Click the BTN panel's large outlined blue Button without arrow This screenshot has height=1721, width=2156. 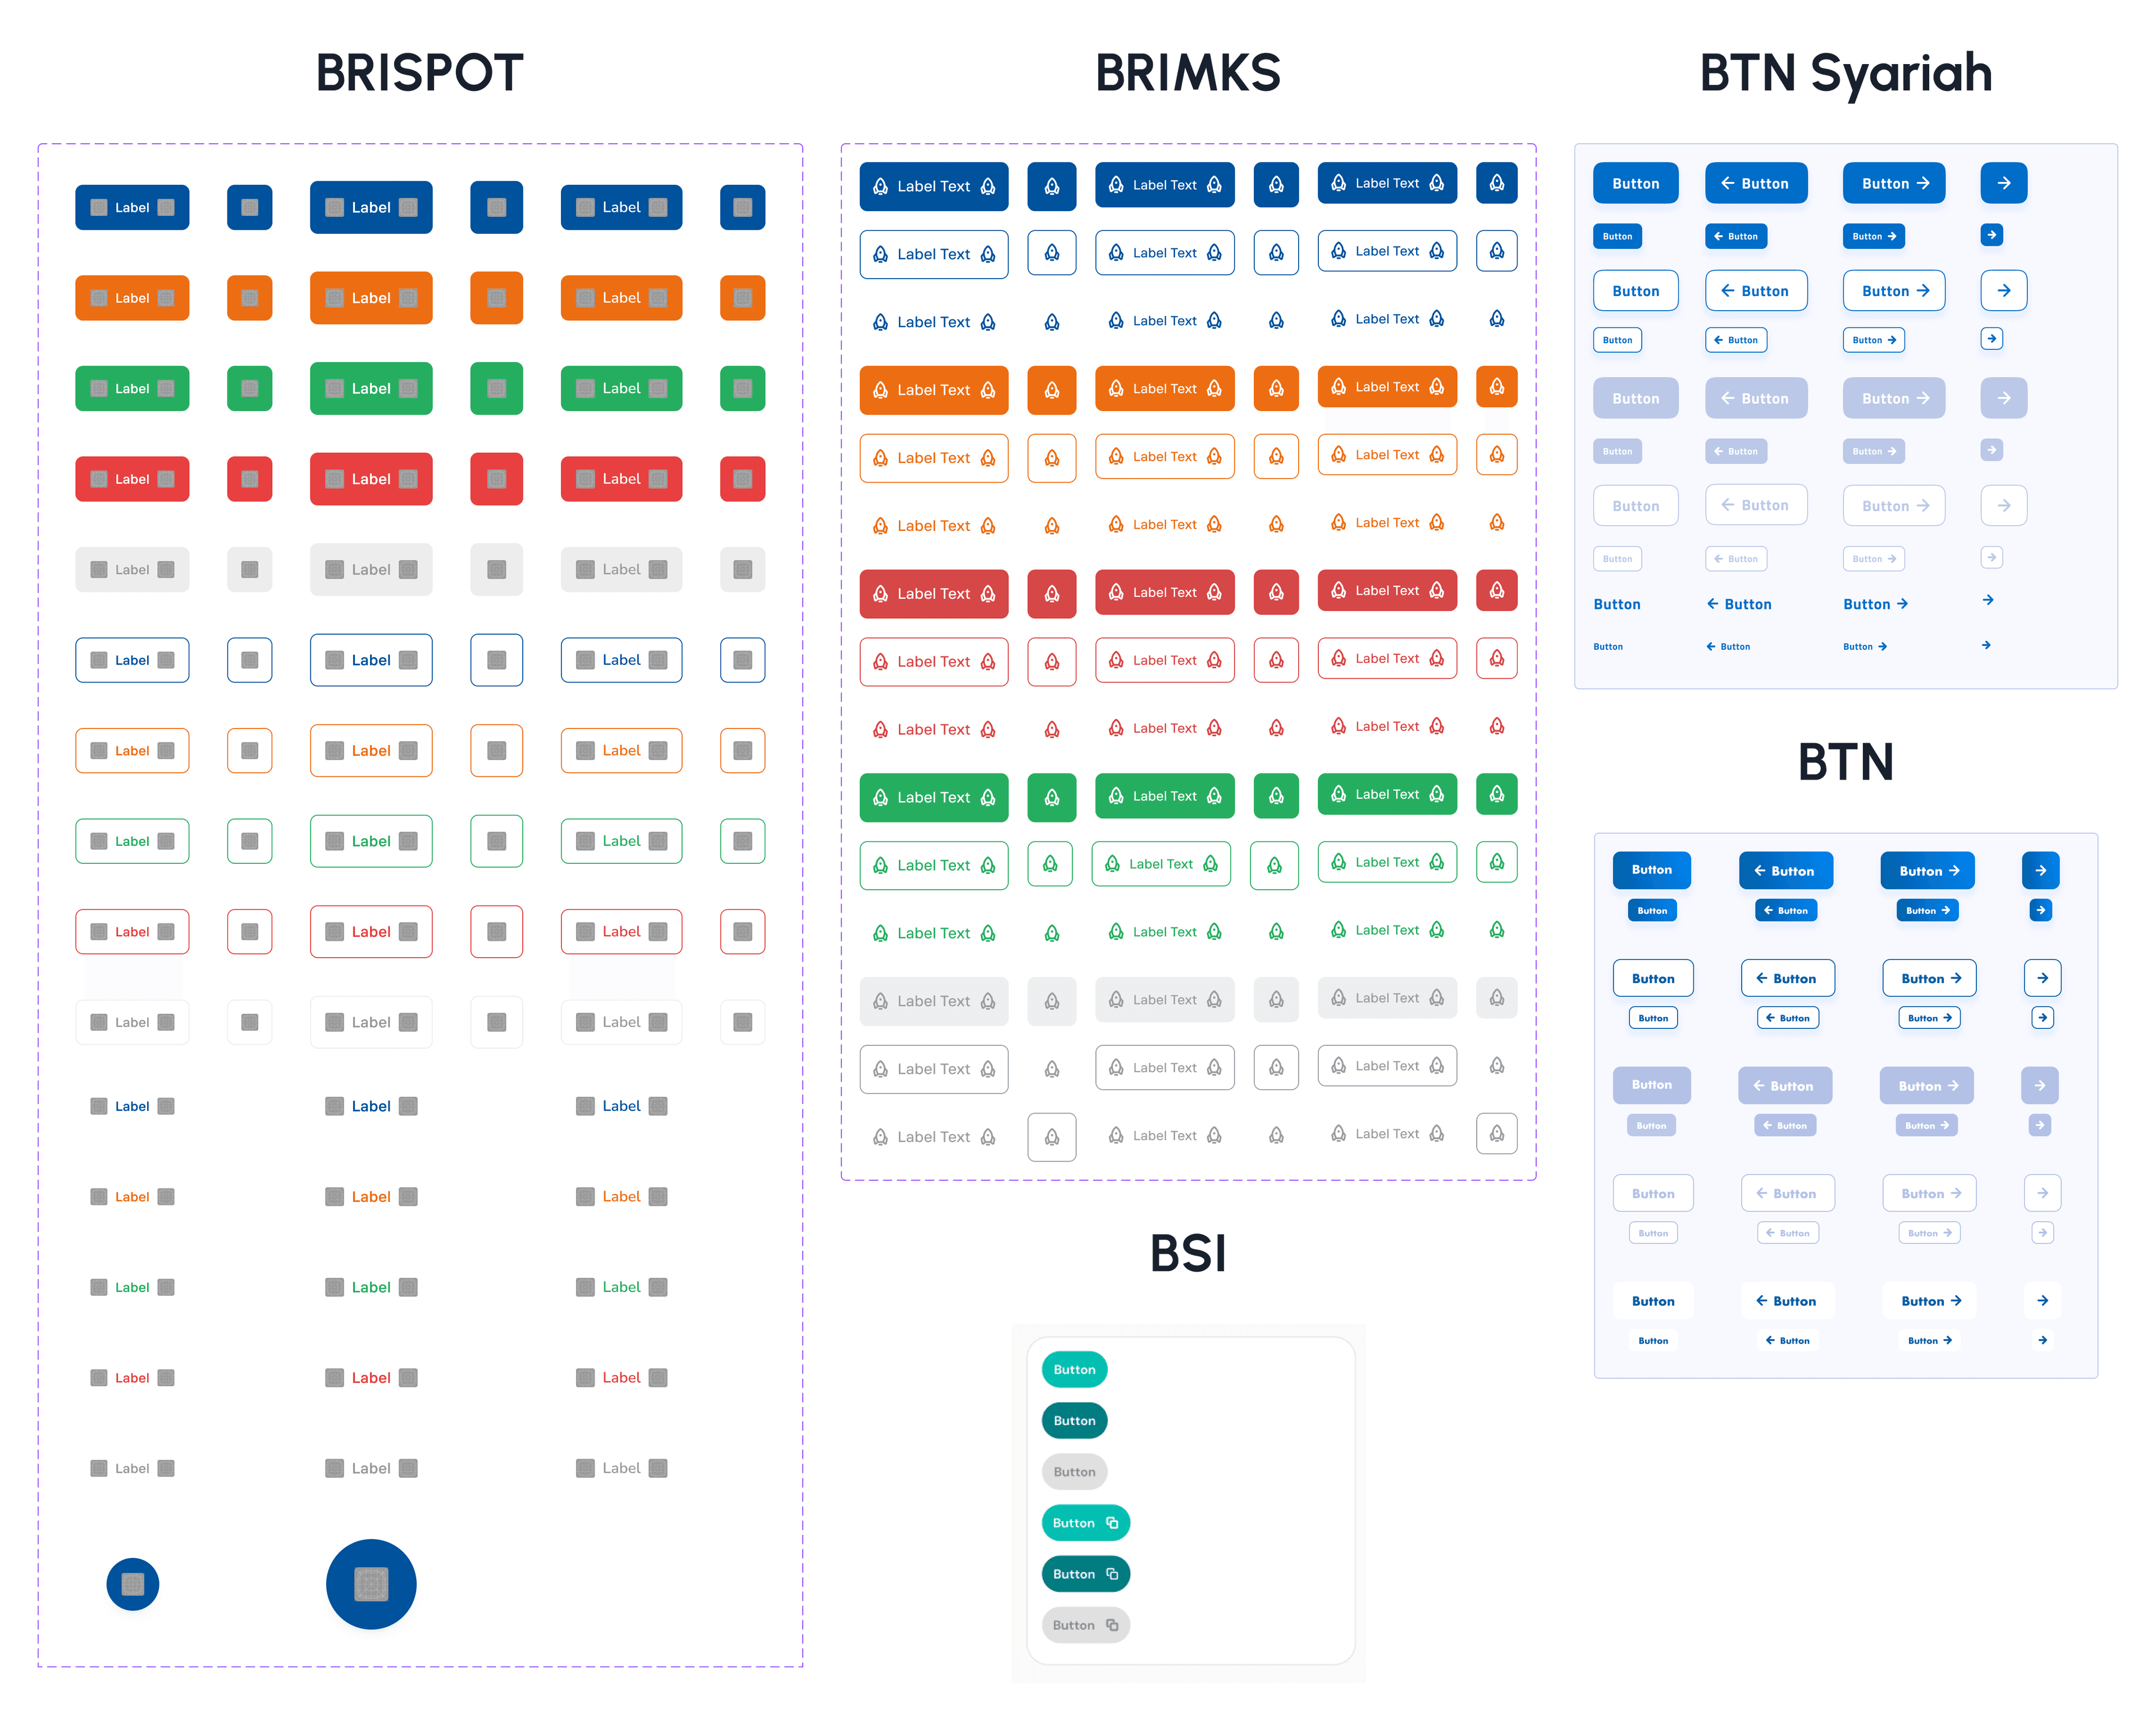tap(1653, 977)
